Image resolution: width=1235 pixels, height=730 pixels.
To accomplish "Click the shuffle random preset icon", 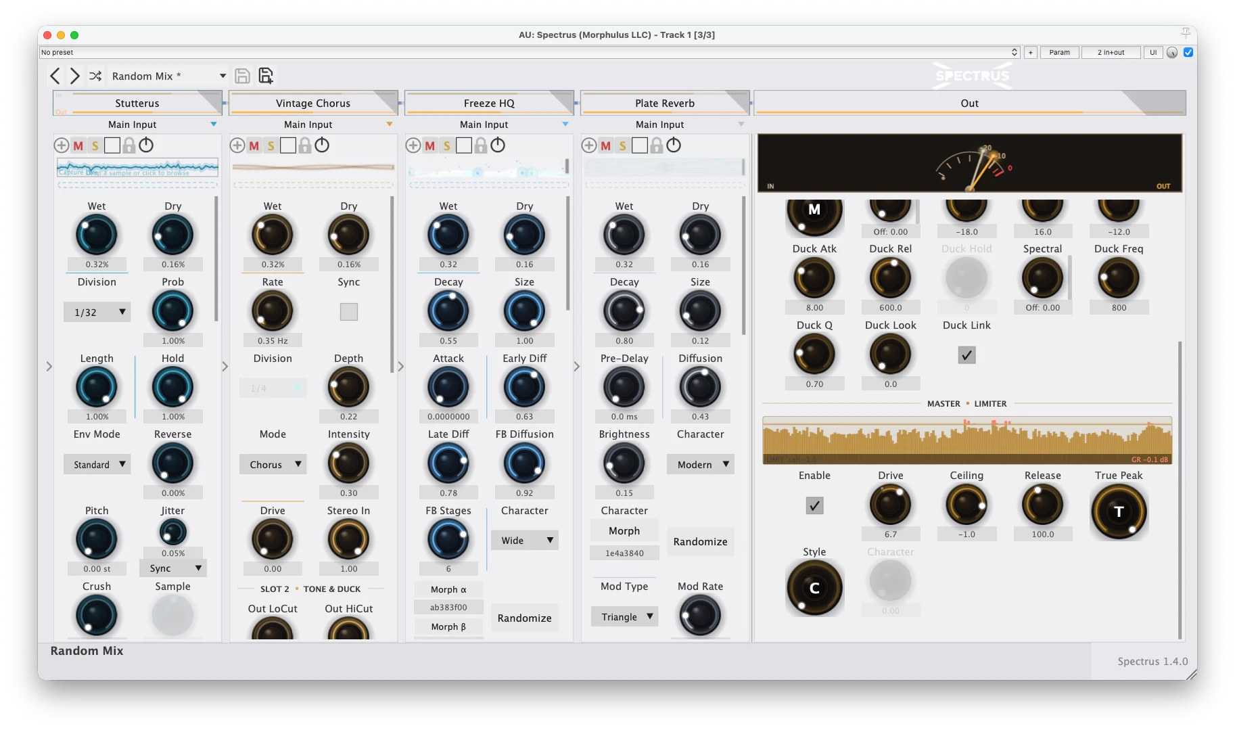I will [95, 76].
